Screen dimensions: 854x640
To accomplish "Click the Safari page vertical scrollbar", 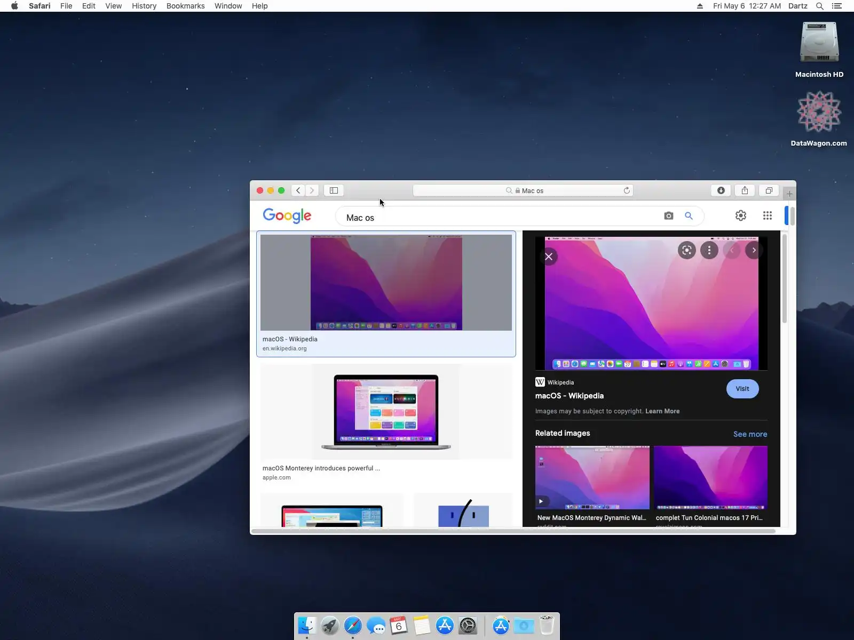I will (792, 216).
